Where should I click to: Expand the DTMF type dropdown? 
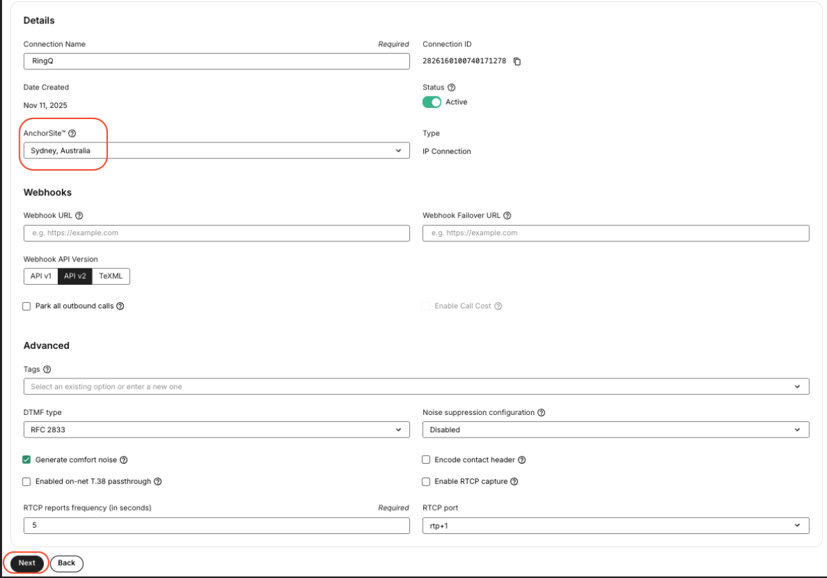[x=398, y=429]
